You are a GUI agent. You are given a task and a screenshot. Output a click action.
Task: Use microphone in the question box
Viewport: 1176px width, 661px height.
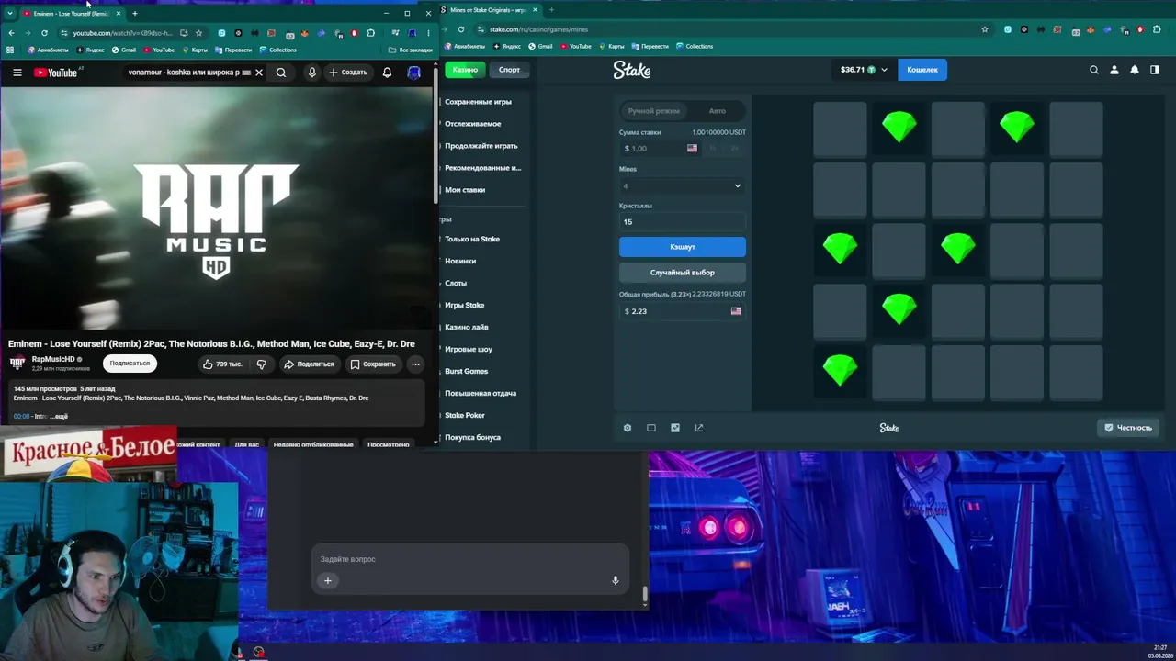pyautogui.click(x=616, y=580)
